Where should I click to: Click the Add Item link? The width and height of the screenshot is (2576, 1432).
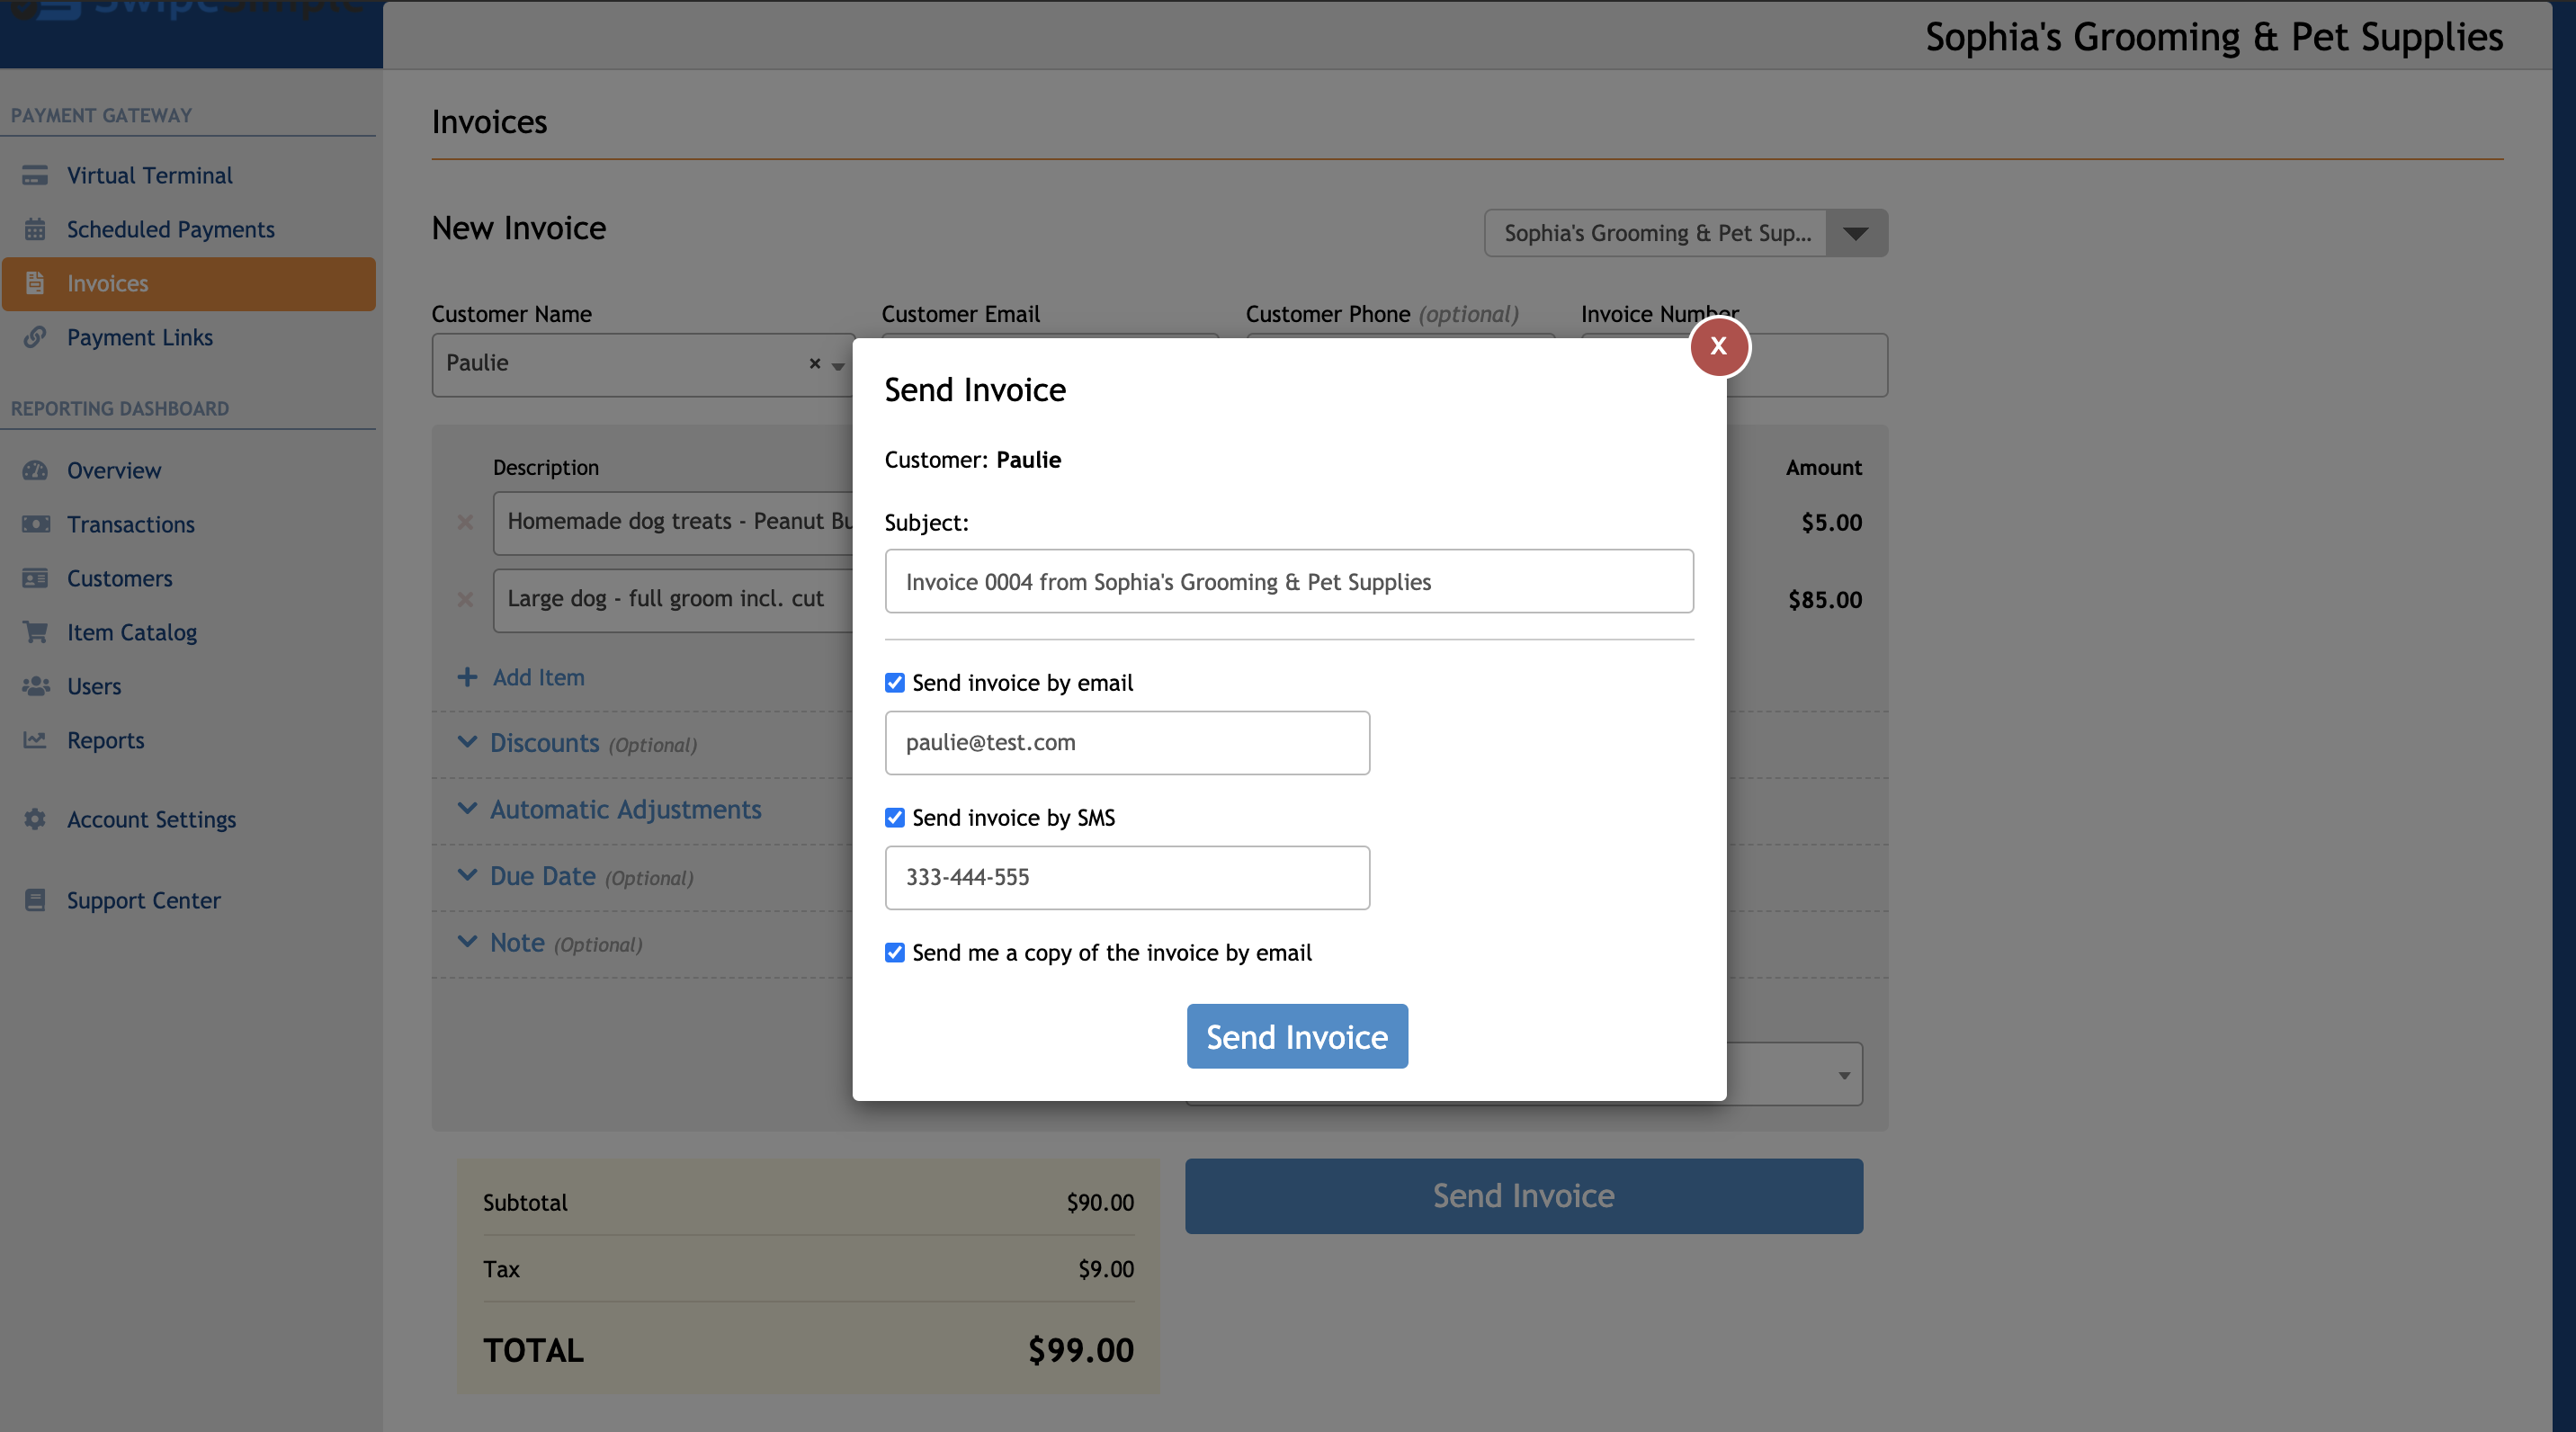[x=538, y=677]
